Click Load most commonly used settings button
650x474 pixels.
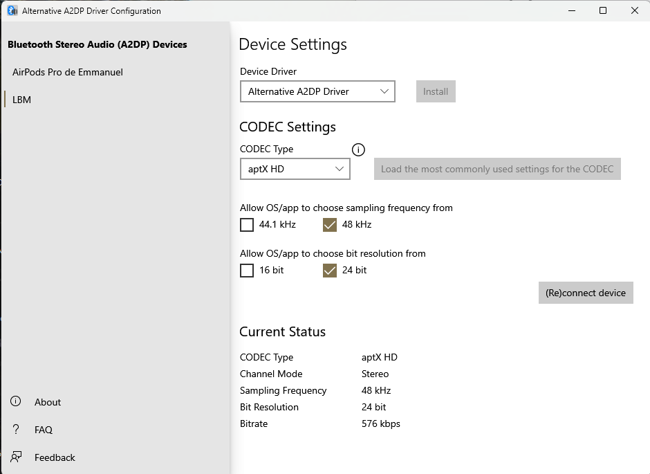[x=497, y=169]
